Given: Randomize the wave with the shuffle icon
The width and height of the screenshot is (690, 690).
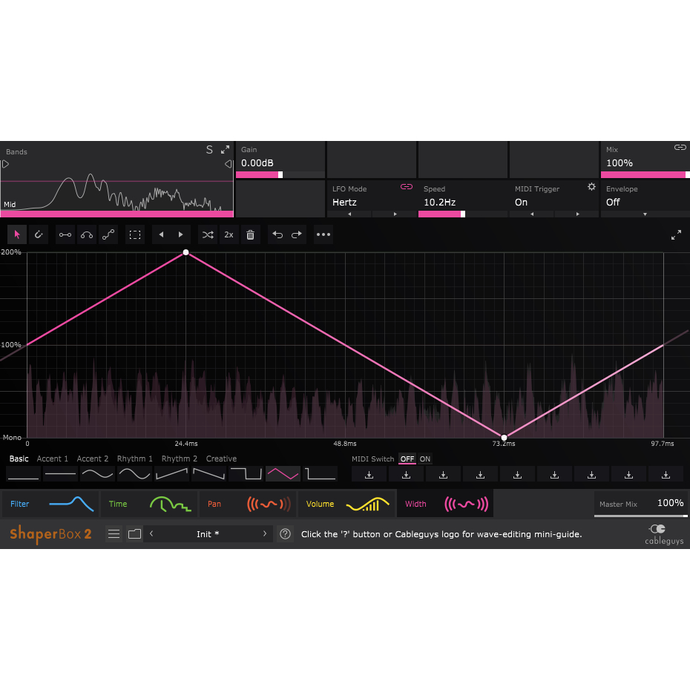Looking at the screenshot, I should coord(208,234).
